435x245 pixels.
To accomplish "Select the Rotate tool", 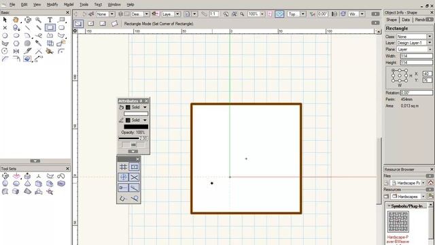I will (5, 51).
